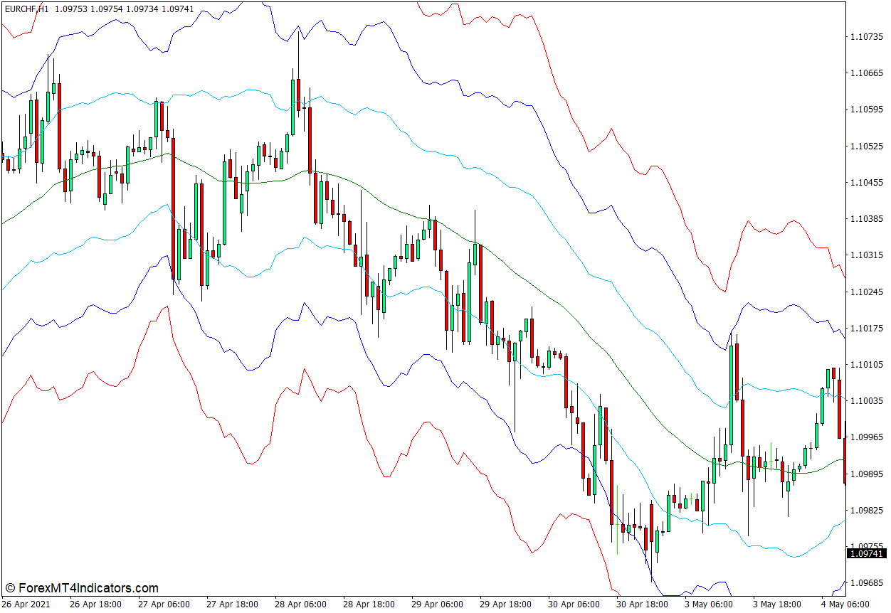
Task: Click the 28 Apr 18:00 time label
Action: click(369, 604)
